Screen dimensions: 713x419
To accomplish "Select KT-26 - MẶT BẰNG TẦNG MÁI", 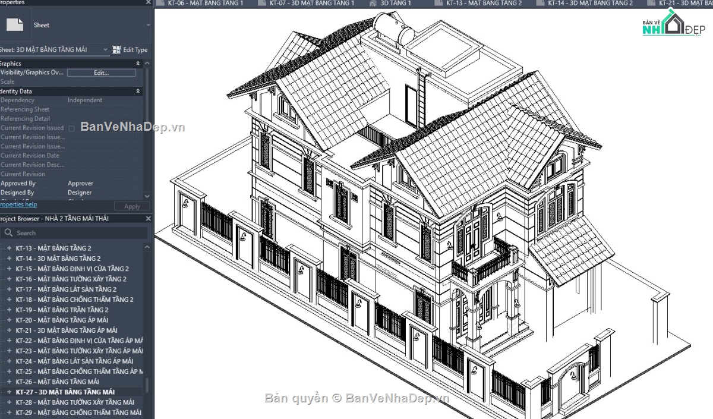I will coord(57,382).
